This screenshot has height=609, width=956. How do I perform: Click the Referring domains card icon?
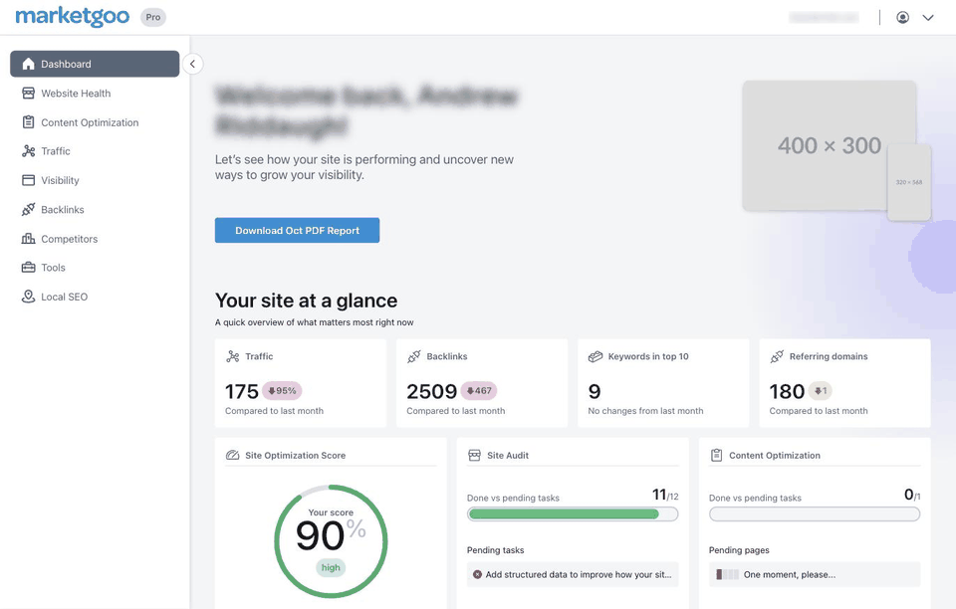777,356
